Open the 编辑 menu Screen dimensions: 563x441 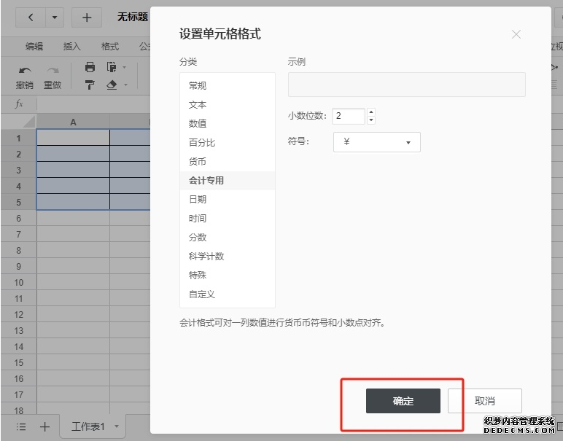click(34, 47)
